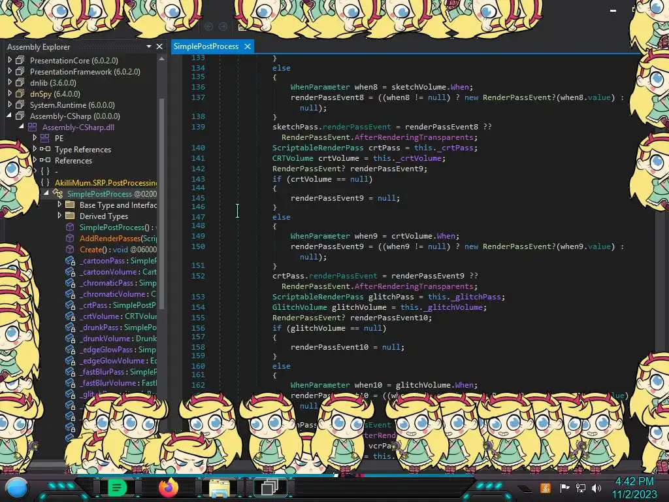Click the _cartoonPass field icon
The height and width of the screenshot is (502, 669).
[70, 260]
